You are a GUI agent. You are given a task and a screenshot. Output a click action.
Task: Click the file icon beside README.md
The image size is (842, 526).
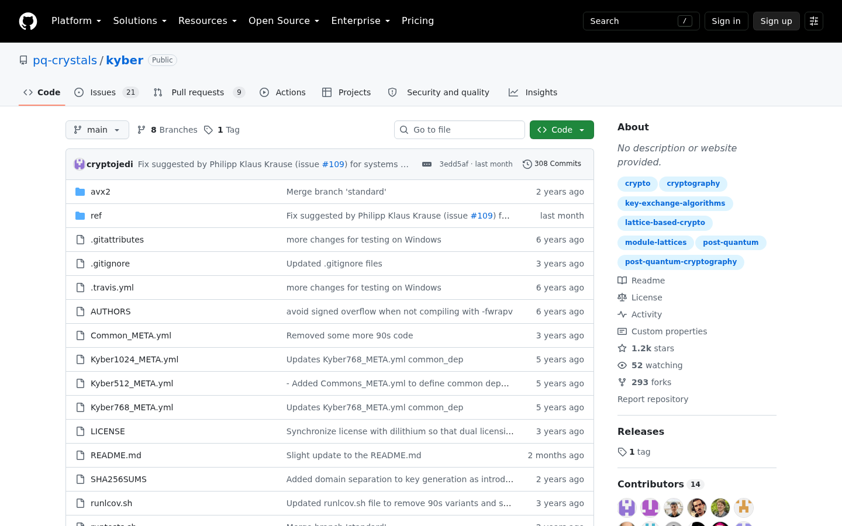click(x=80, y=455)
